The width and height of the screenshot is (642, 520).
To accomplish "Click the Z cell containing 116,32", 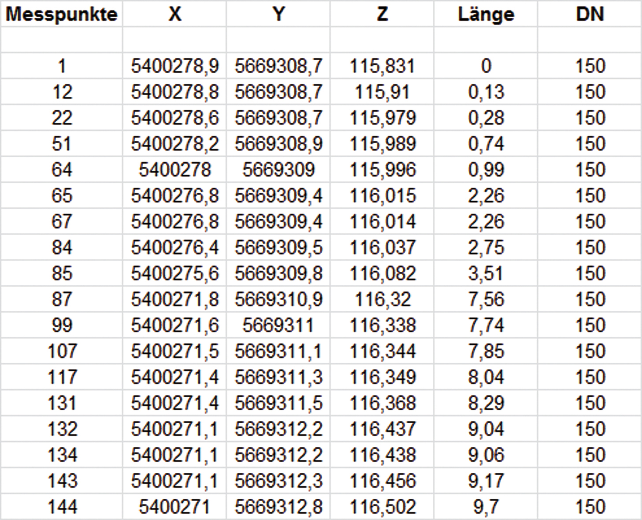I will 382,299.
